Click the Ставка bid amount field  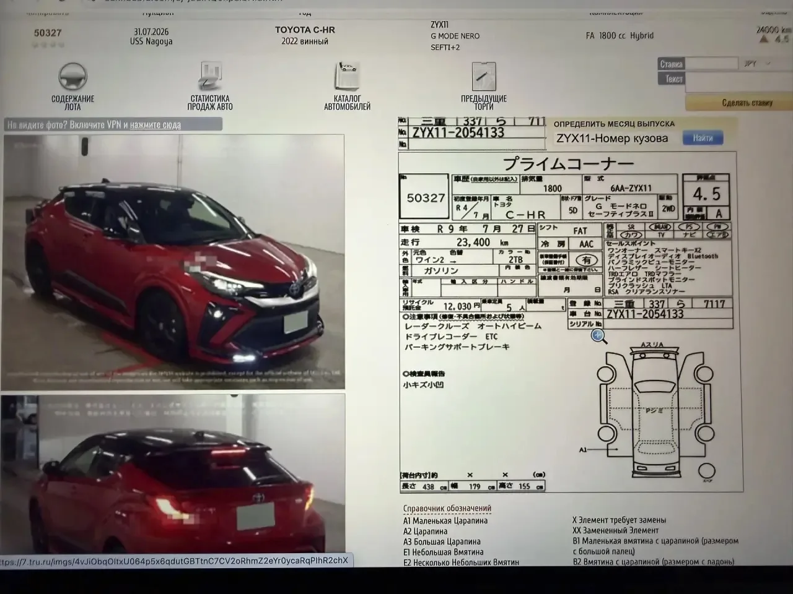(x=712, y=64)
